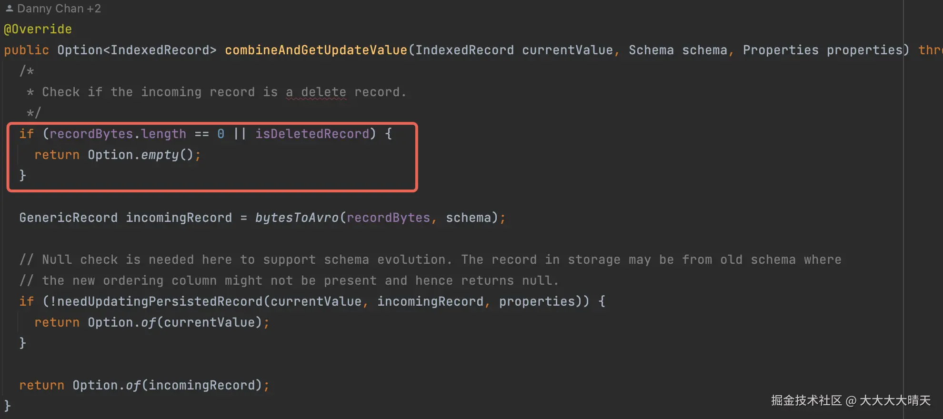Click the Null check comment line
This screenshot has width=943, height=419.
(430, 259)
